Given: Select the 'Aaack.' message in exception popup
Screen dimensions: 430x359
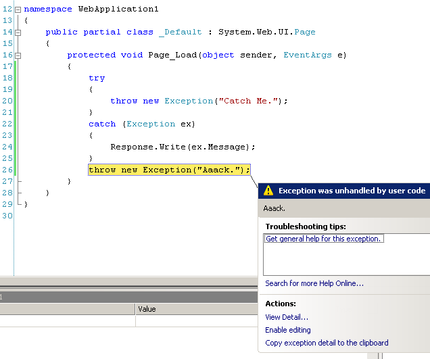Looking at the screenshot, I should (x=274, y=208).
